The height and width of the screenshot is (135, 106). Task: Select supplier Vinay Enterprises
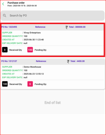[x=32, y=33]
